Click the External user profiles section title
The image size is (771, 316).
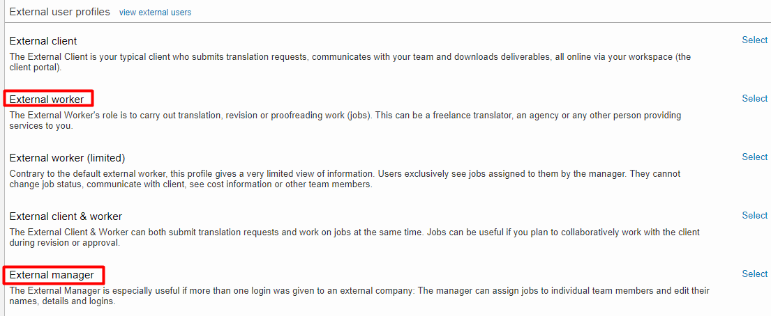click(x=59, y=12)
